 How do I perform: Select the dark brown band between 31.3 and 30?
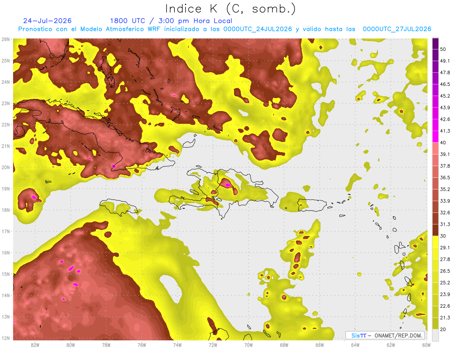[435, 230]
